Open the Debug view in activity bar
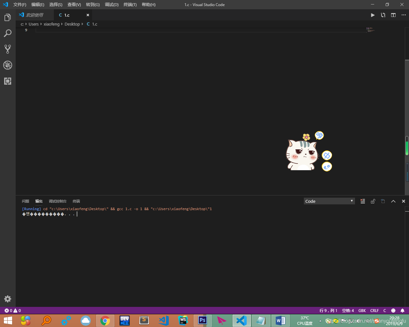Viewport: 409px width, 327px height. pos(8,65)
